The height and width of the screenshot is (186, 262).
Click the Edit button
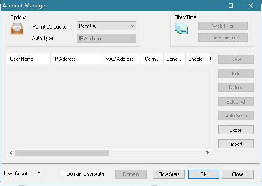236,74
